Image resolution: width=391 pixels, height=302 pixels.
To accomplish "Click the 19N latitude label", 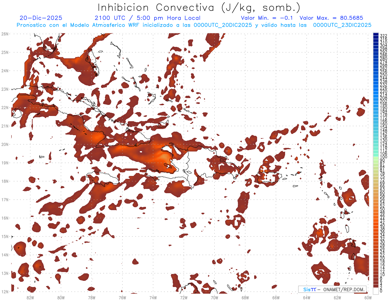I will (x=5, y=163).
